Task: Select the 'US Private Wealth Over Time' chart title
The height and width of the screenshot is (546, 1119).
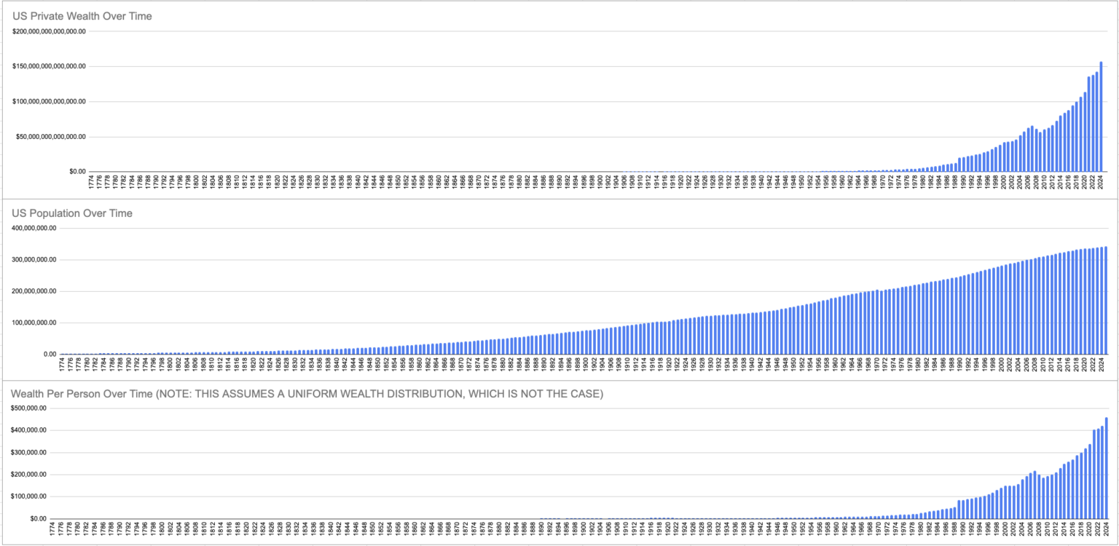Action: coord(82,16)
